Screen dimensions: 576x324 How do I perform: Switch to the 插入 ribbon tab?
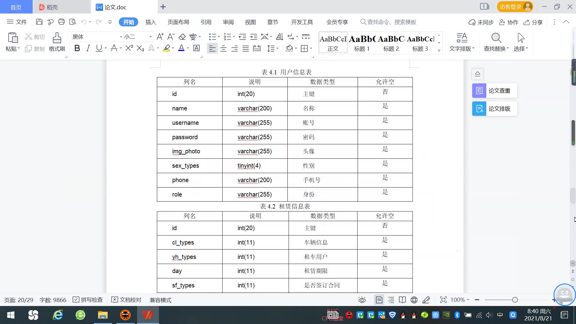tap(151, 22)
